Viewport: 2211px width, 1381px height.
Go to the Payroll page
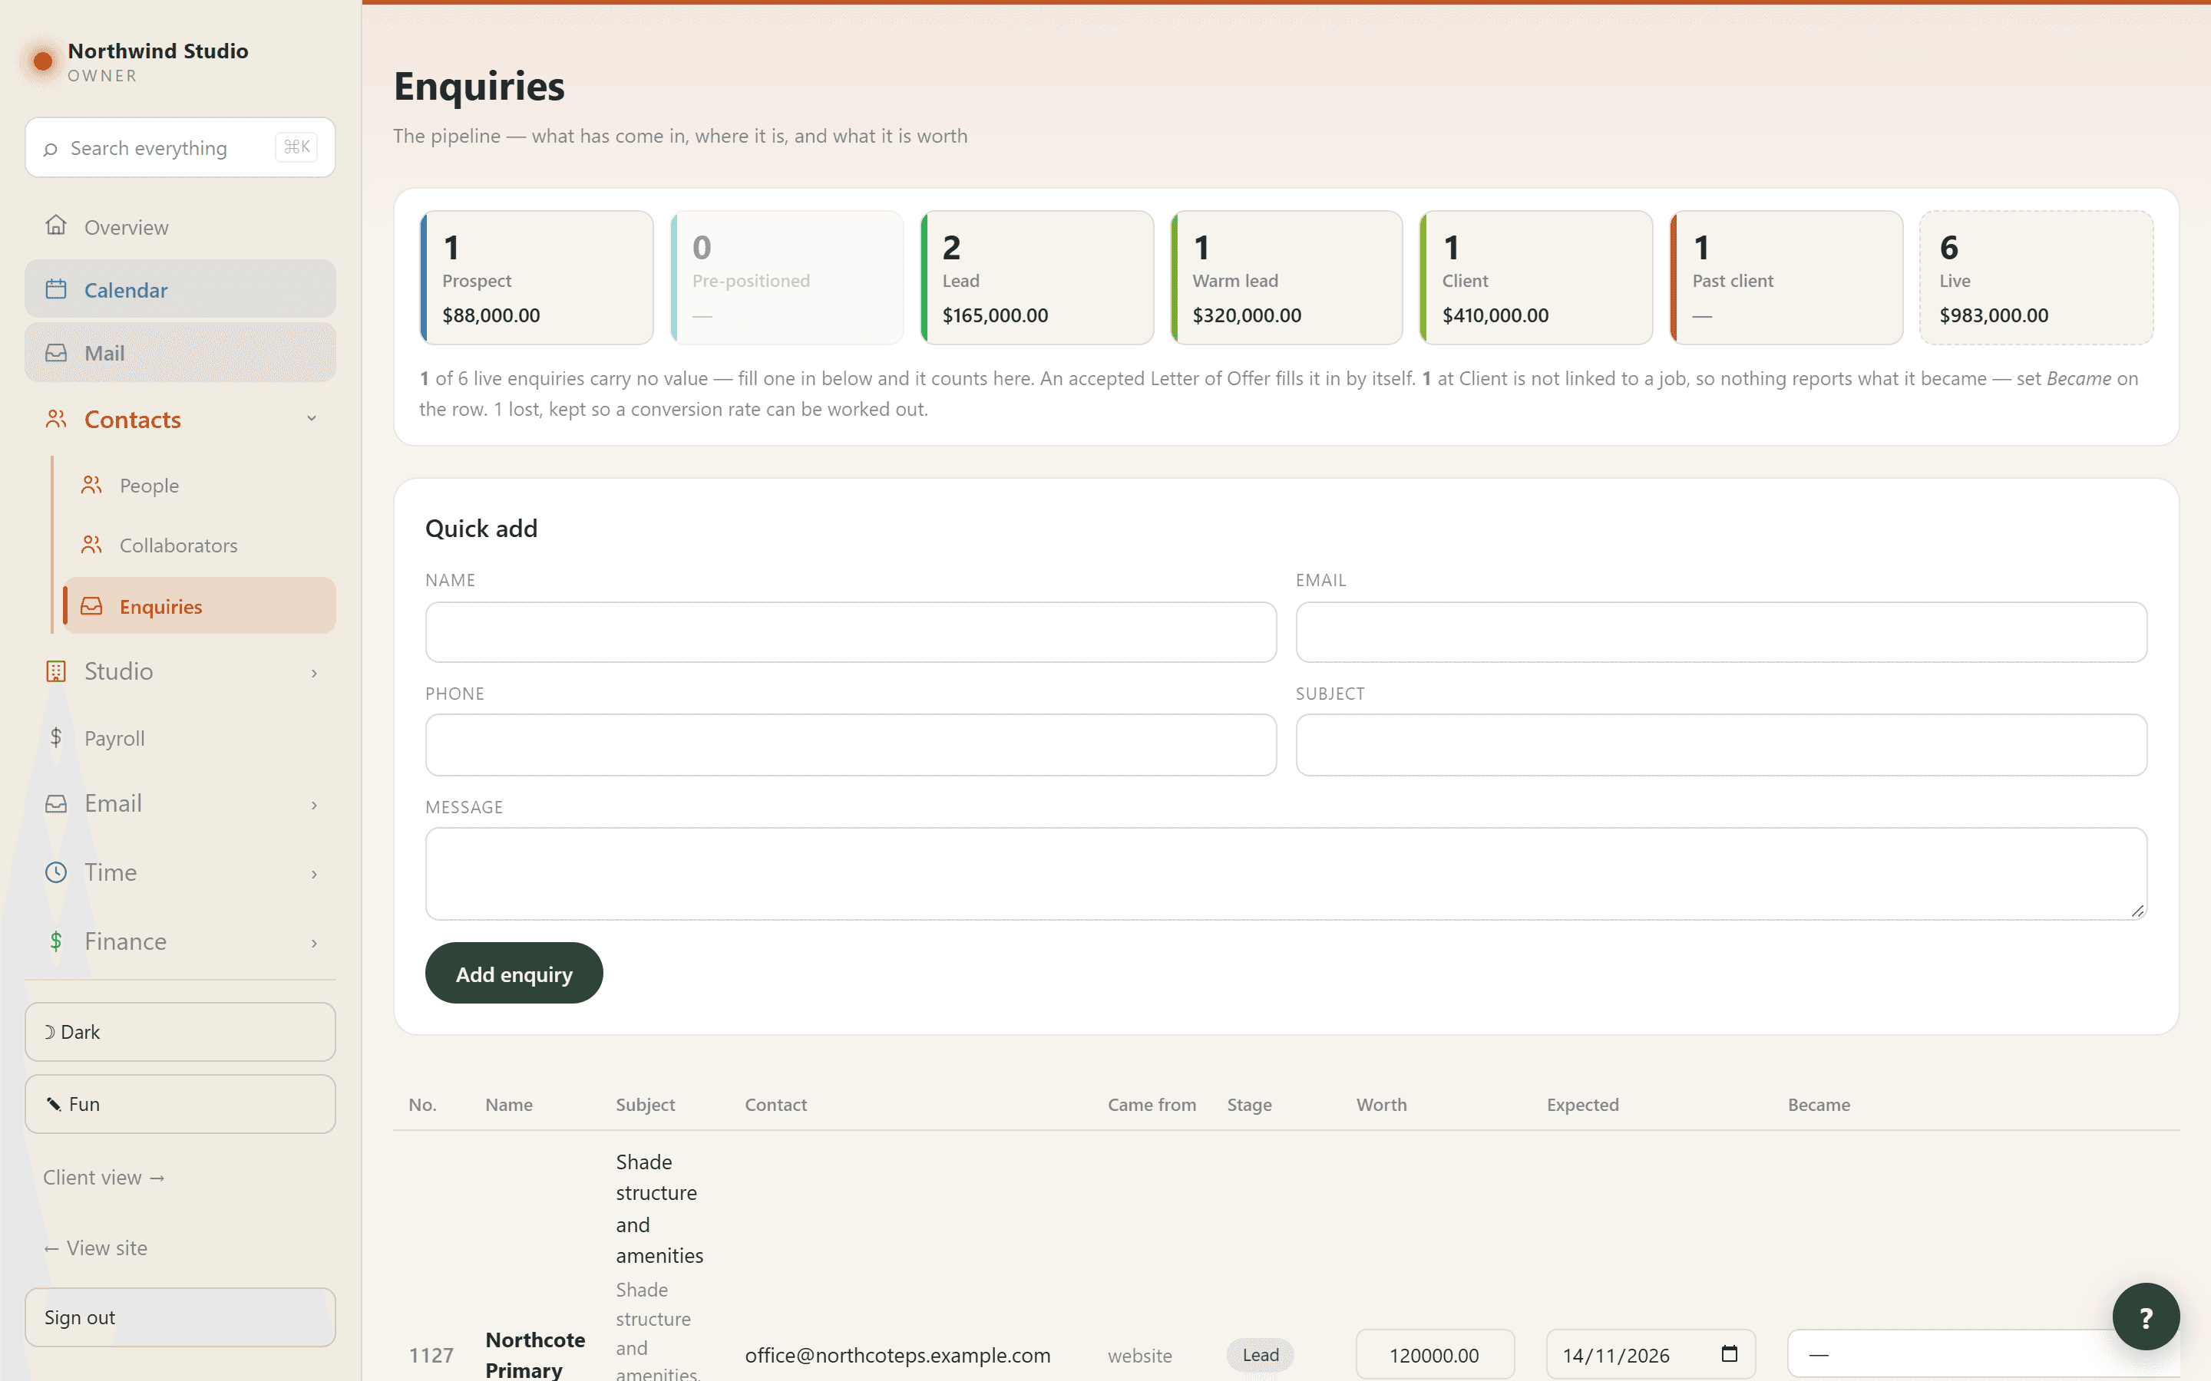click(180, 737)
